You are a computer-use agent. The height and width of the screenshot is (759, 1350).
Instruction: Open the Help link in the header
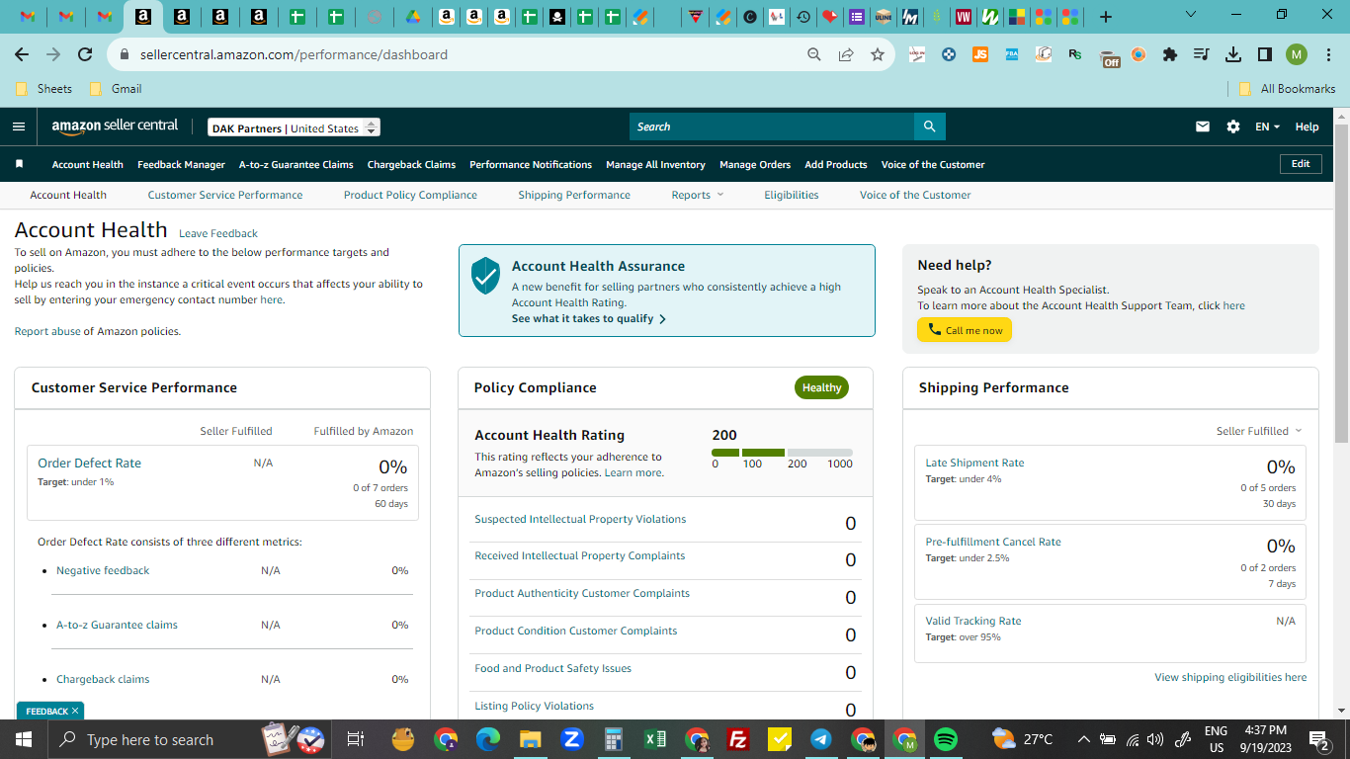[1307, 126]
